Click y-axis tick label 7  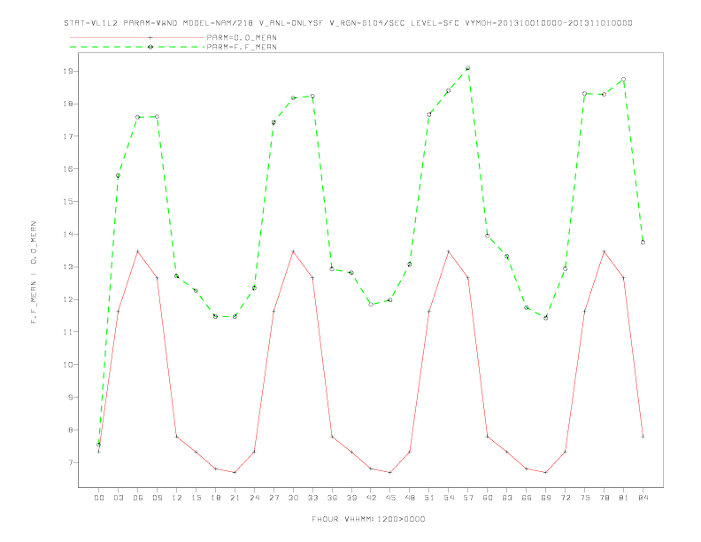(x=70, y=462)
